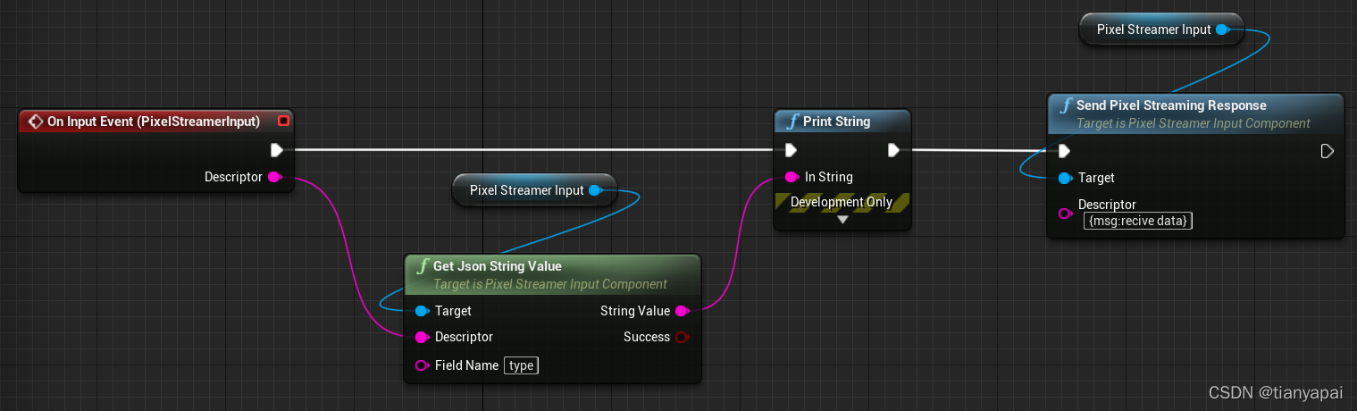Screen dimensions: 1357x411
Task: Click the Target pin on Get Json String Value
Action: click(x=422, y=311)
